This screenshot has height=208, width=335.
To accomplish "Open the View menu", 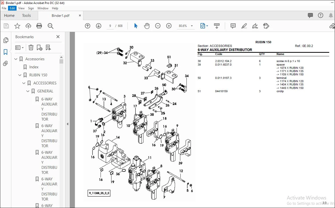I will 22,8.
